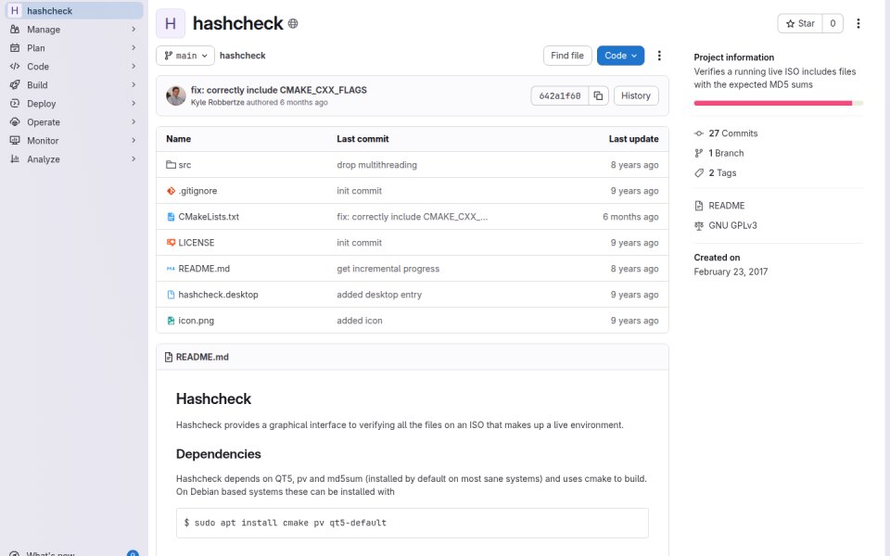This screenshot has height=556, width=890.
Task: Open the Manage sidebar section
Action: coord(74,30)
